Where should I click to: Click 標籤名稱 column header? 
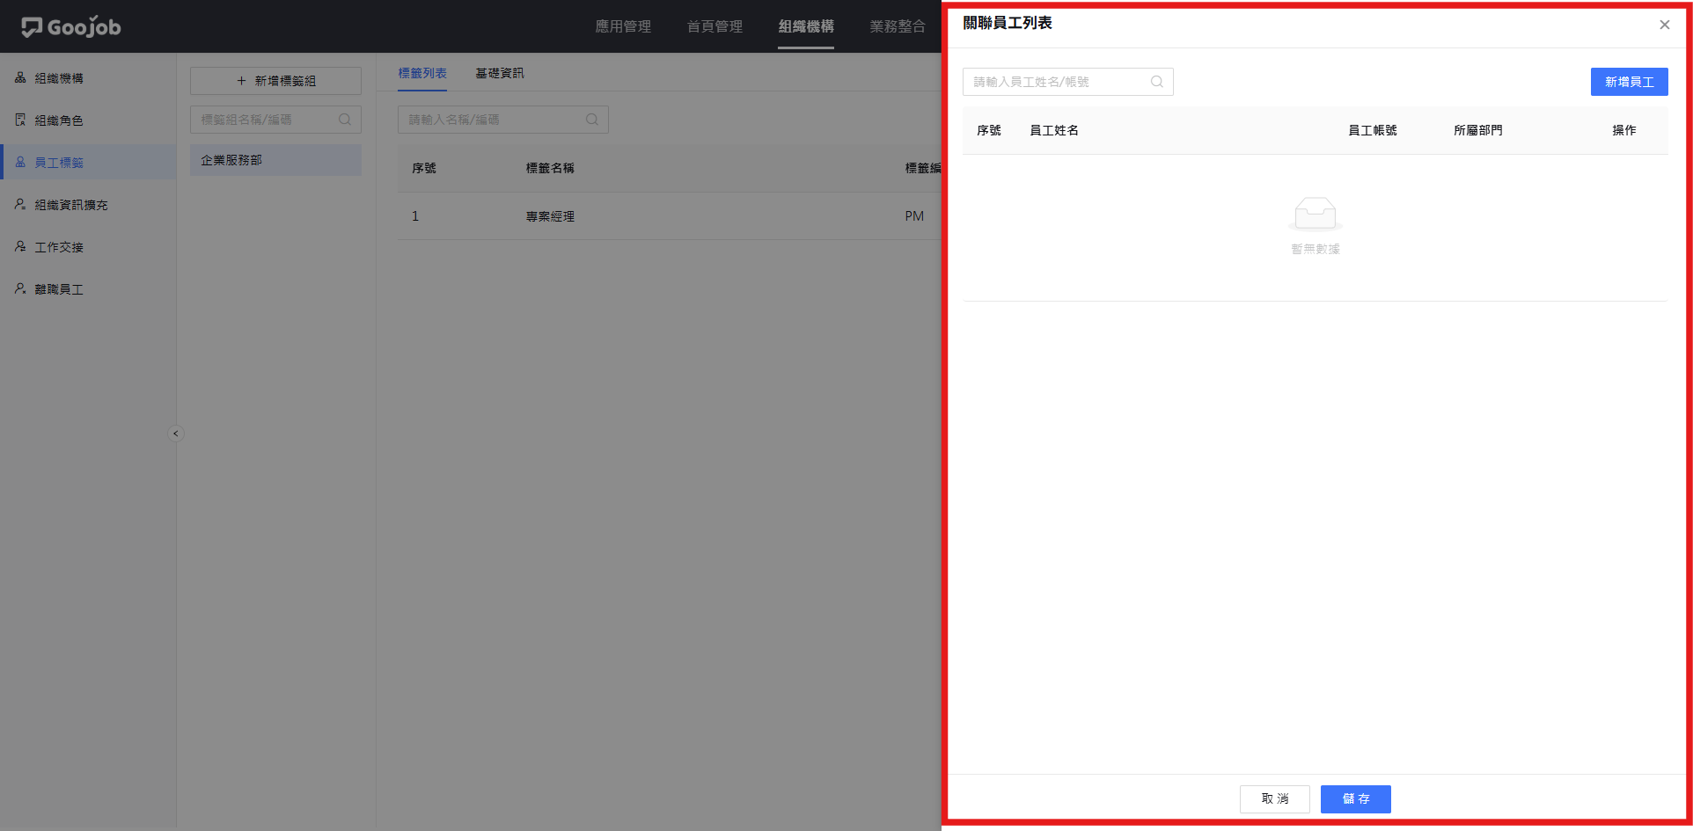pos(550,168)
